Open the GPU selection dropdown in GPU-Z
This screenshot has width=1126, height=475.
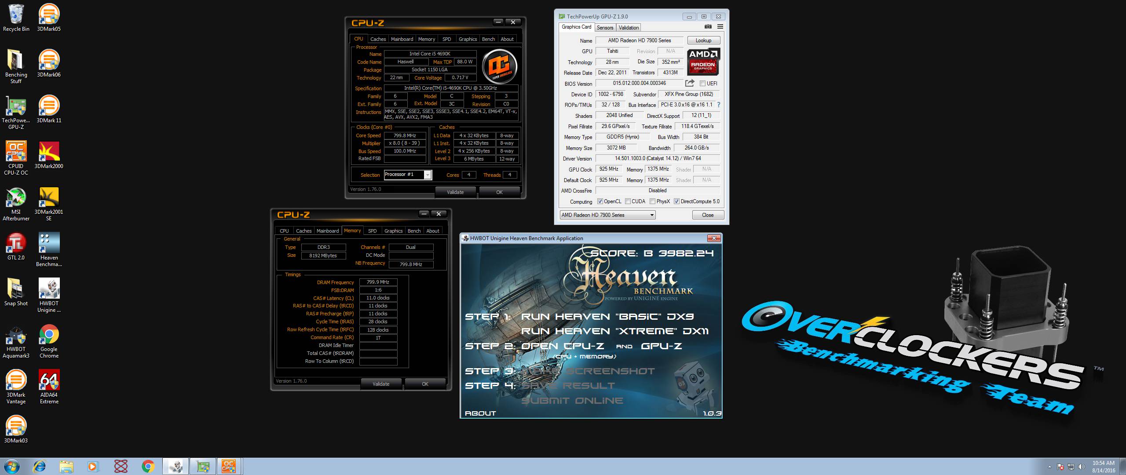pyautogui.click(x=607, y=215)
